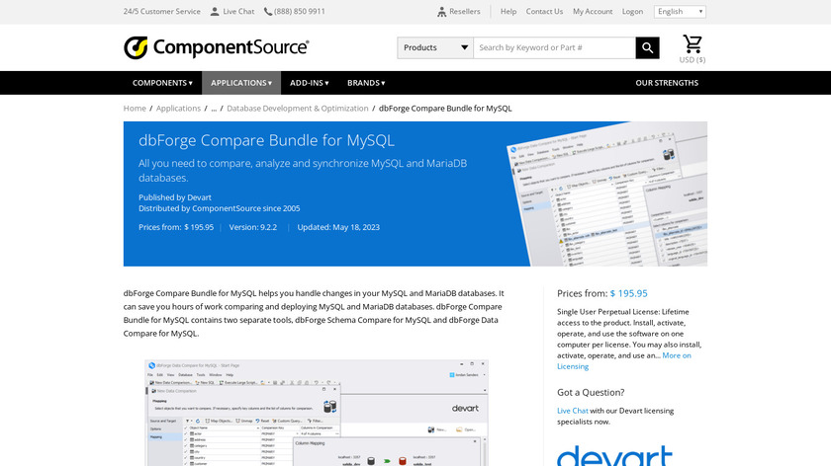This screenshot has height=466, width=831.
Task: Click the Applications breadcrumb
Action: pyautogui.click(x=178, y=109)
